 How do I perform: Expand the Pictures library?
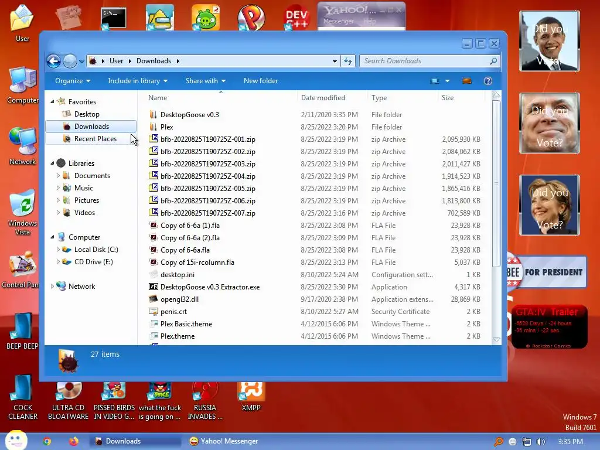pos(58,200)
